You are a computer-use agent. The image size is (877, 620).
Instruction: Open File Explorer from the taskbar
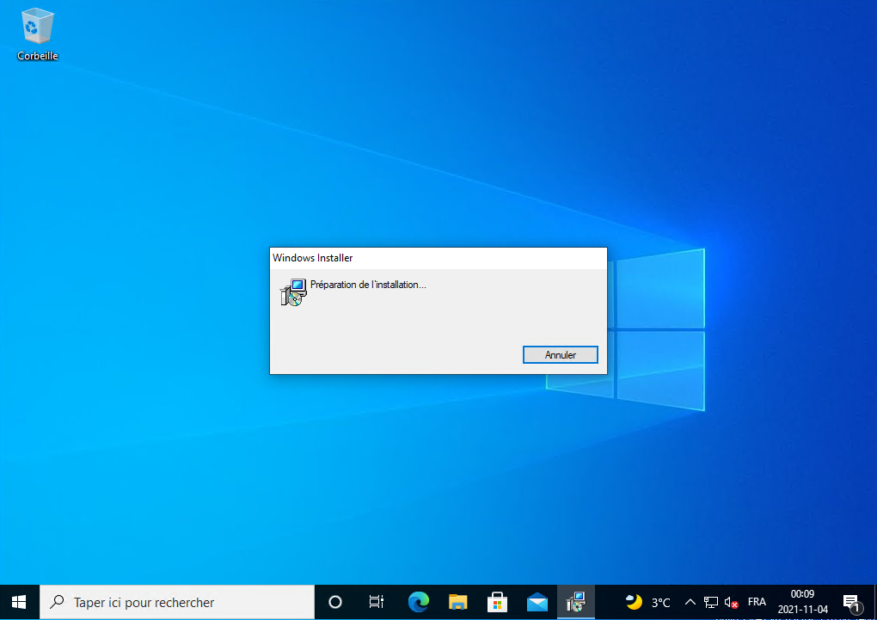click(457, 602)
